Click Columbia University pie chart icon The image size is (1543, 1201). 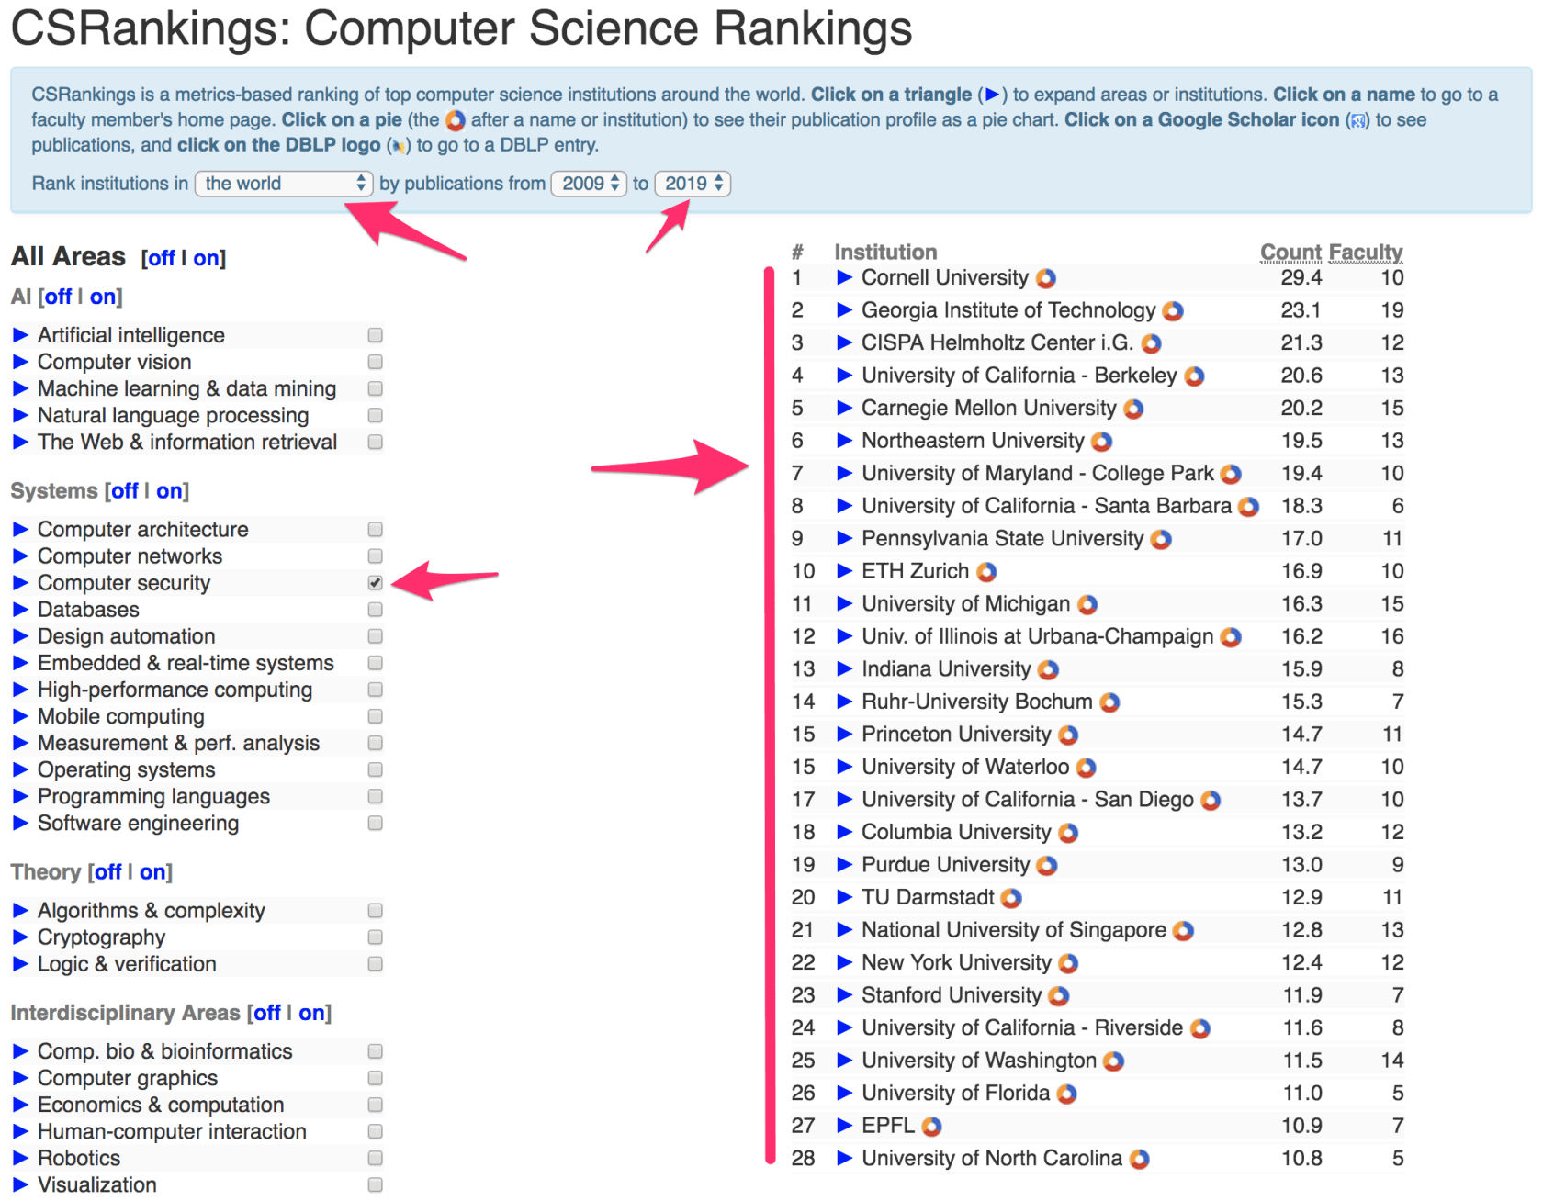(1068, 833)
